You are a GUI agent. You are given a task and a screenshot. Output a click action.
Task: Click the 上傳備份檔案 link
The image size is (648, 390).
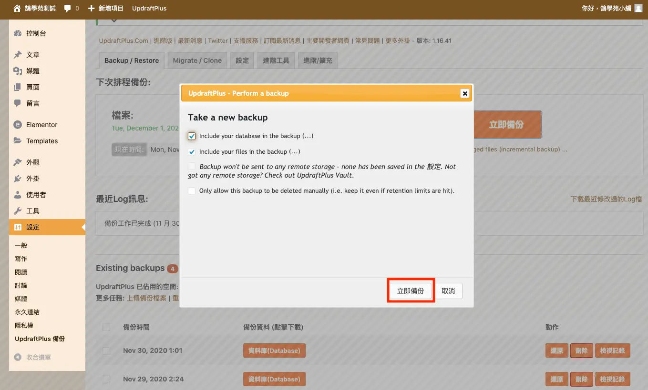(x=146, y=298)
